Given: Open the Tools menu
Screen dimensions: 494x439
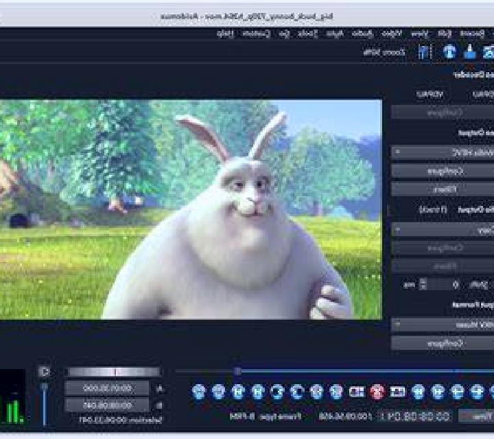Looking at the screenshot, I should point(308,34).
